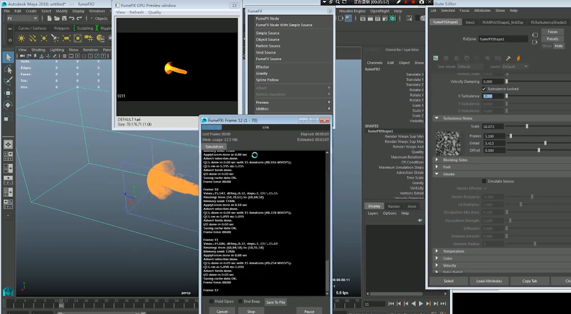The image size is (571, 314).
Task: Choose Object Source in FumeFX menu
Action: [x=267, y=39]
